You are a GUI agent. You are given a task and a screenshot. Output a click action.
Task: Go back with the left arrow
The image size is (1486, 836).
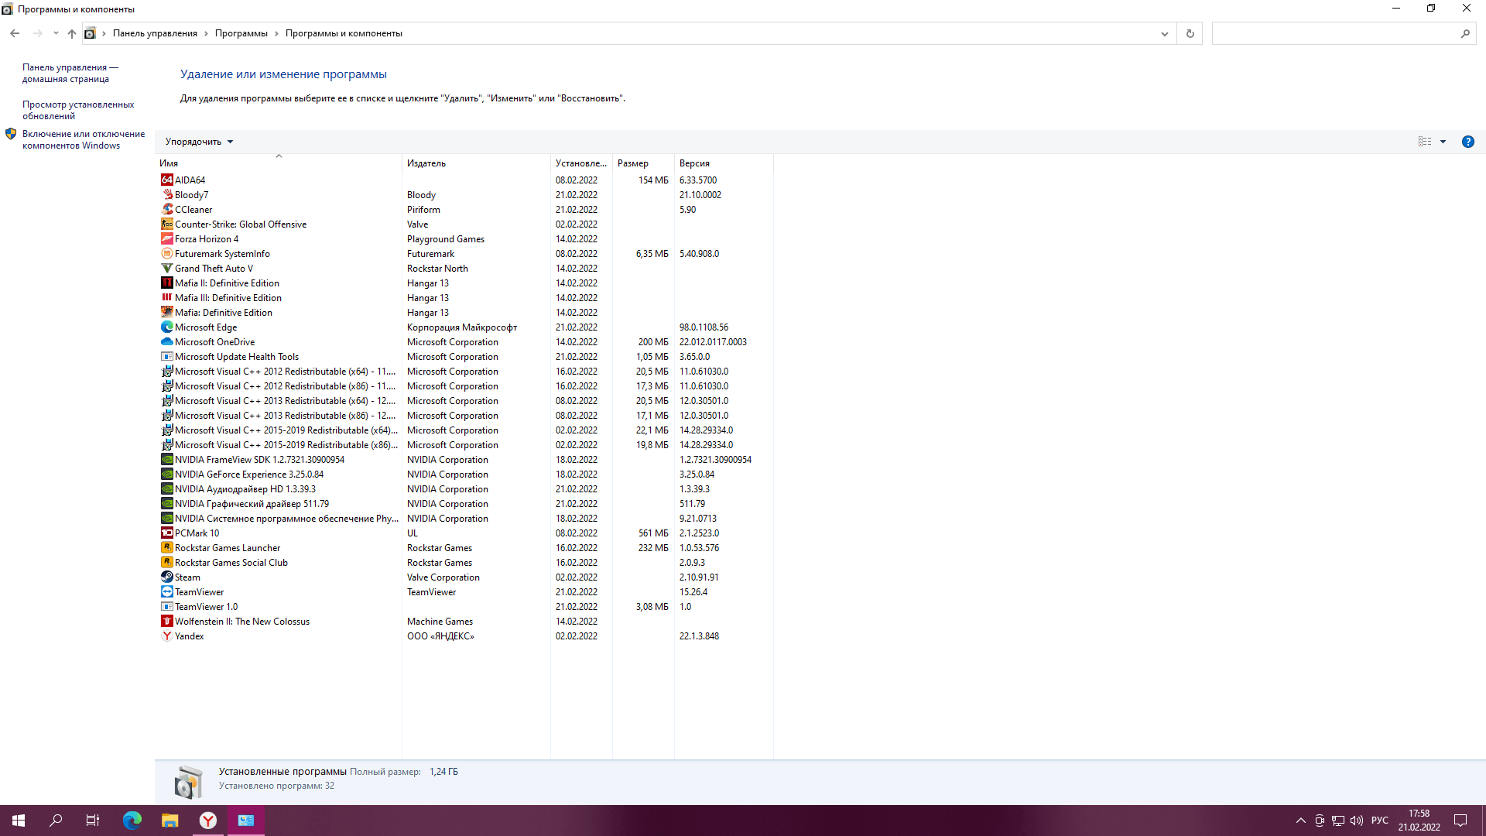click(15, 33)
